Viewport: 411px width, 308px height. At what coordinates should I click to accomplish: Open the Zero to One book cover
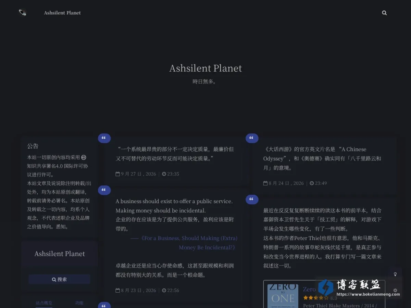(283, 296)
